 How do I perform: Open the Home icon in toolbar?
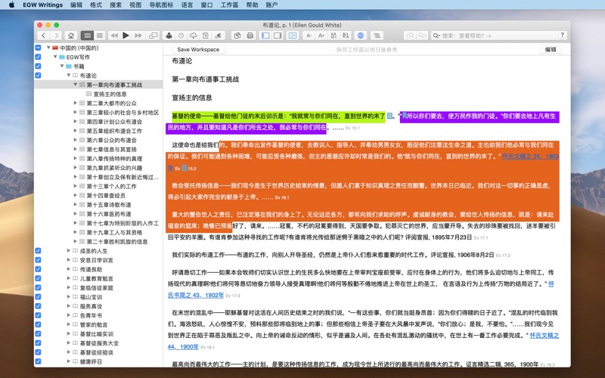71,36
